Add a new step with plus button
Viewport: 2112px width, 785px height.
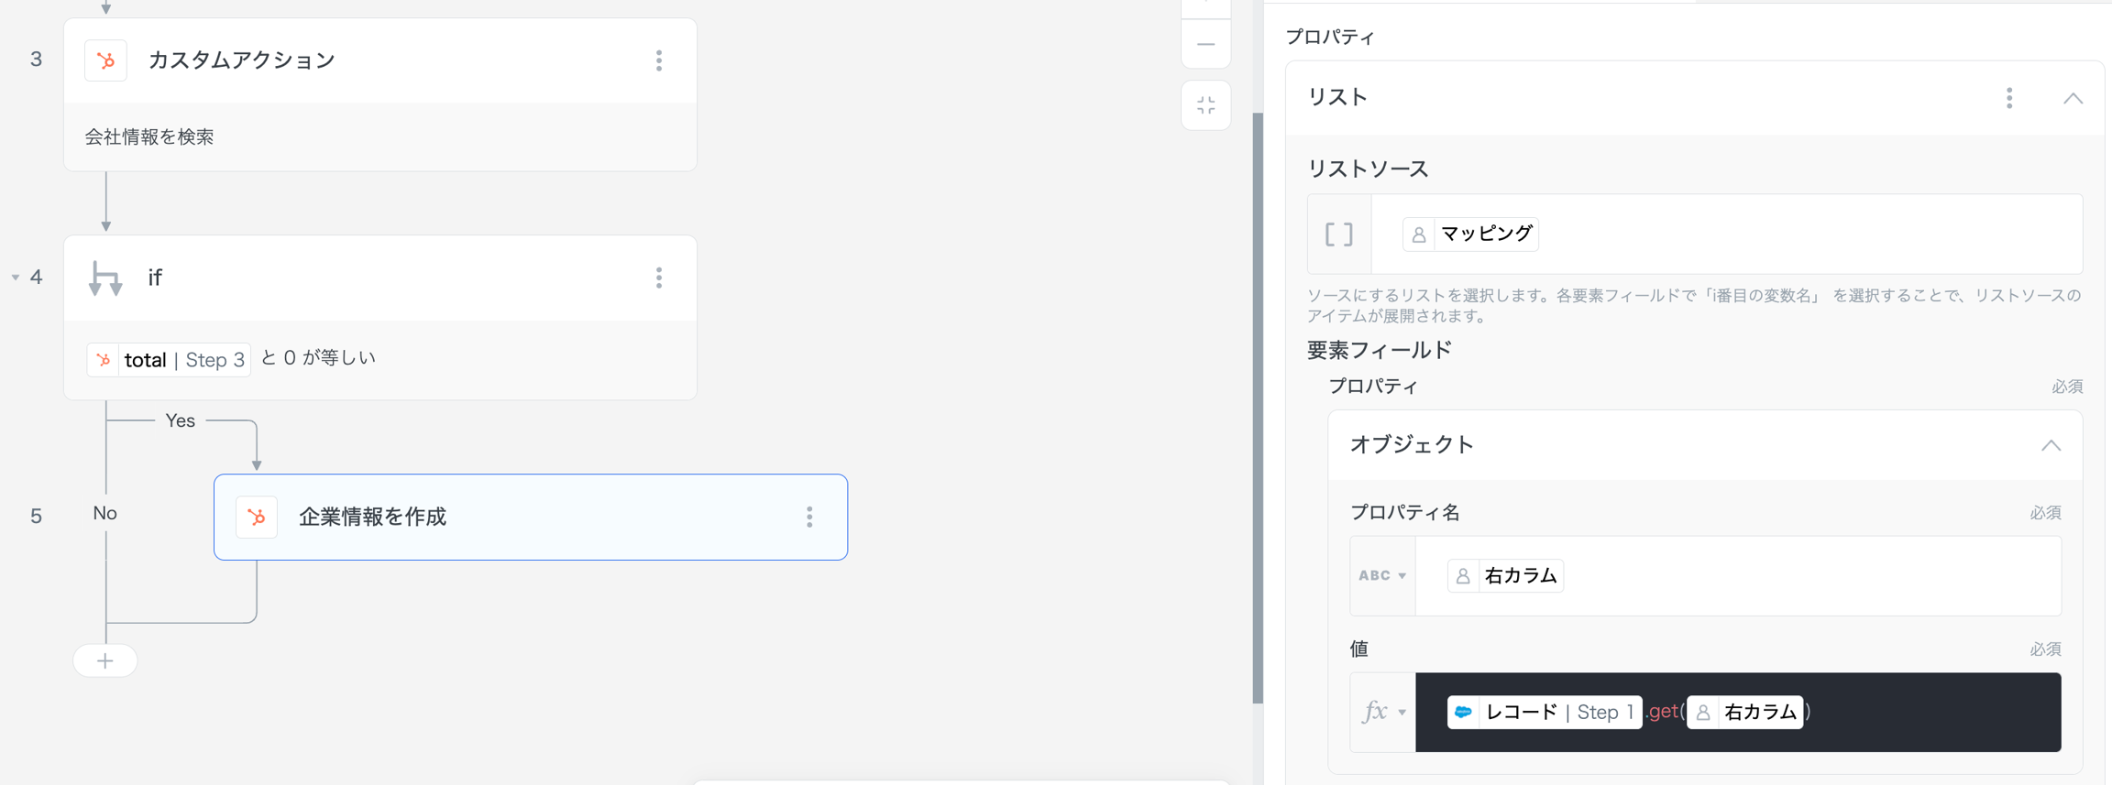(105, 660)
